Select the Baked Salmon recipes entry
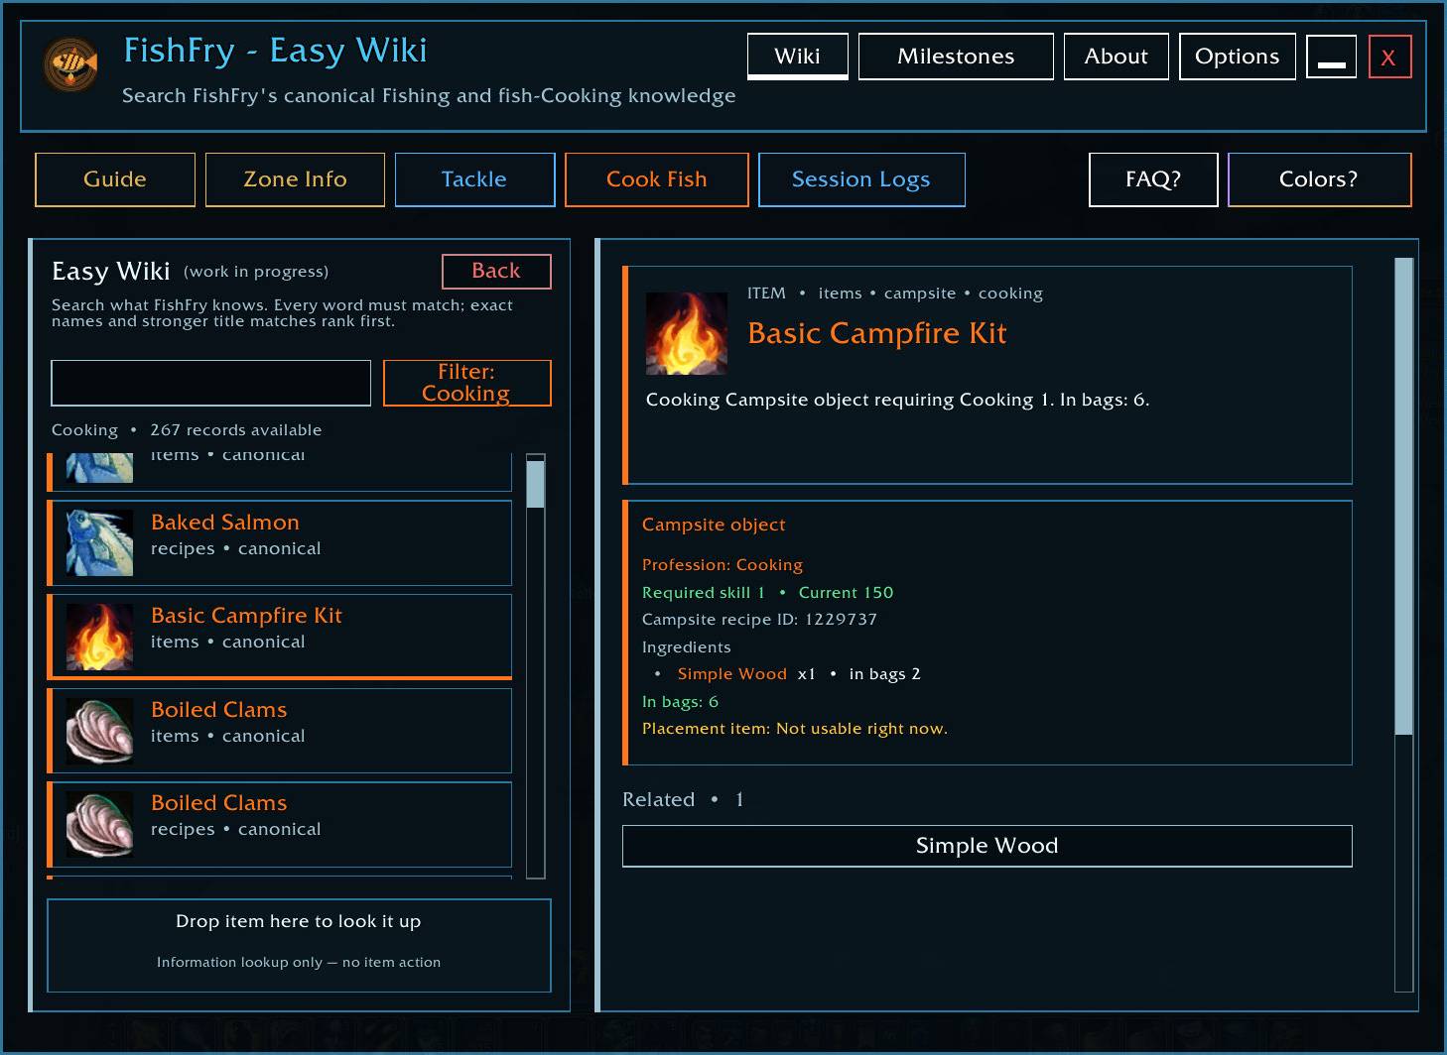The height and width of the screenshot is (1055, 1447). pyautogui.click(x=280, y=542)
